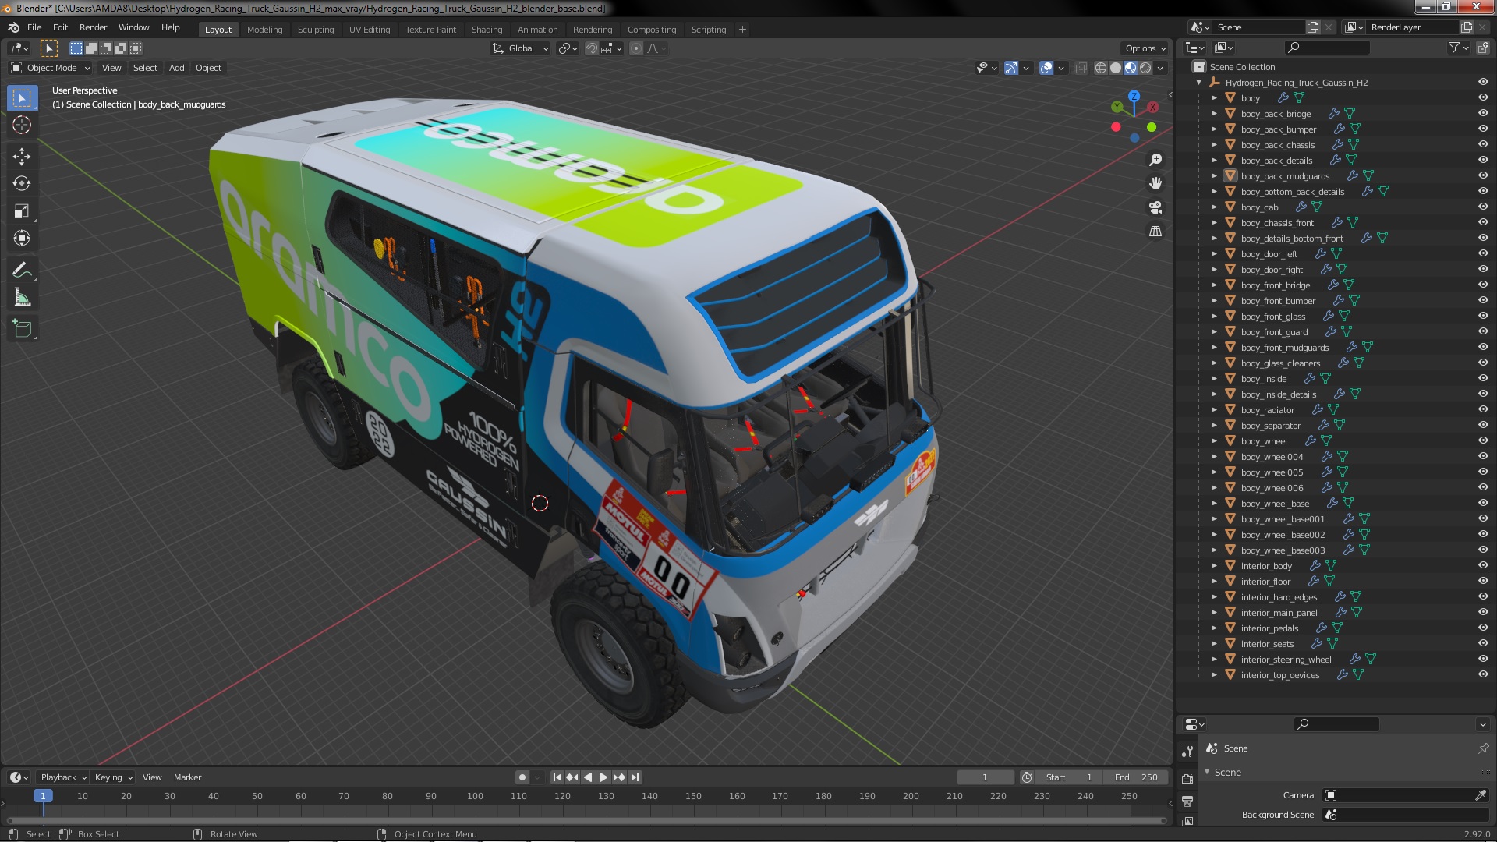Viewport: 1497px width, 842px height.
Task: Select the Add Cube tool
Action: click(22, 330)
